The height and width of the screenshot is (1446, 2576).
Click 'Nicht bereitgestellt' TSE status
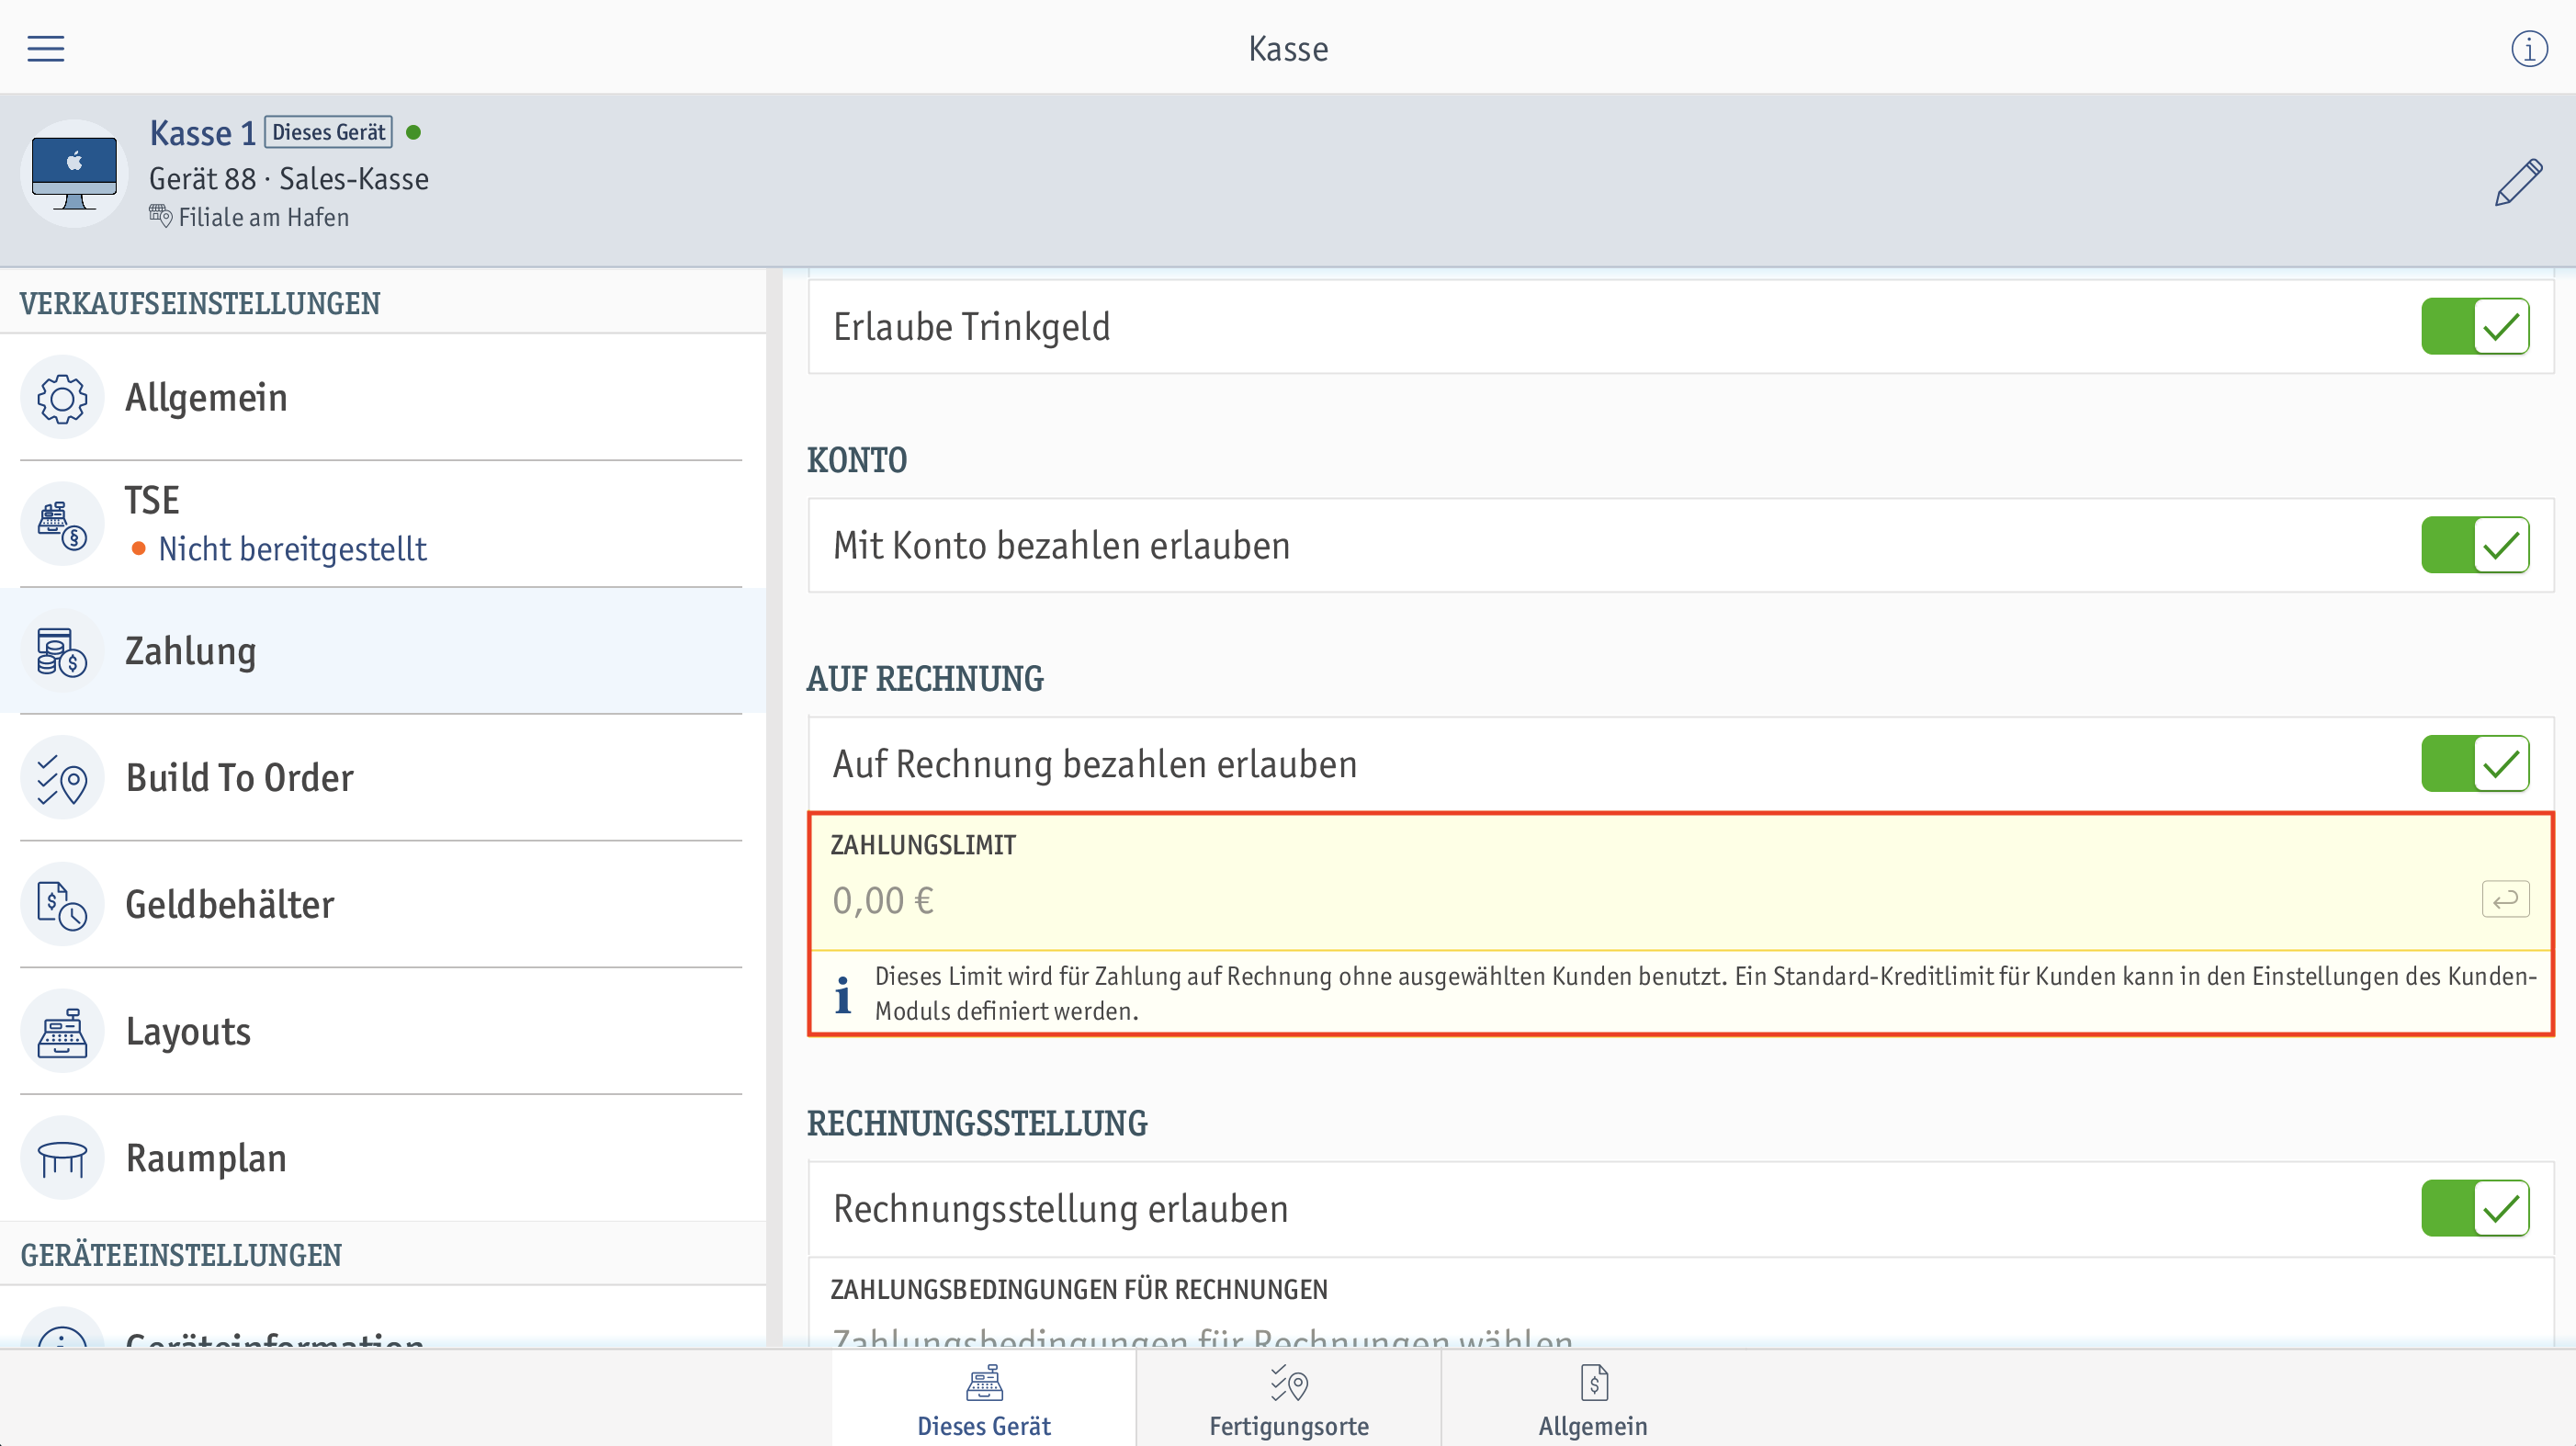pyautogui.click(x=292, y=549)
